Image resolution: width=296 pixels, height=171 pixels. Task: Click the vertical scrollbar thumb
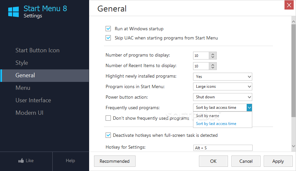(x=293, y=71)
